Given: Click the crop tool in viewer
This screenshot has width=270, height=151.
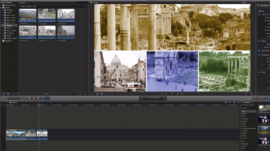Looking at the screenshot, I should [97, 94].
